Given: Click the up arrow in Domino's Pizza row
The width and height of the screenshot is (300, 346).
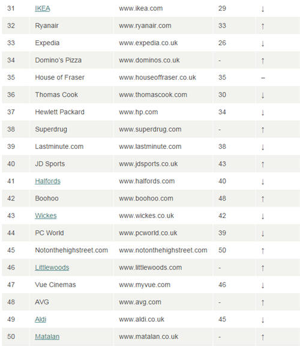Looking at the screenshot, I should [263, 61].
